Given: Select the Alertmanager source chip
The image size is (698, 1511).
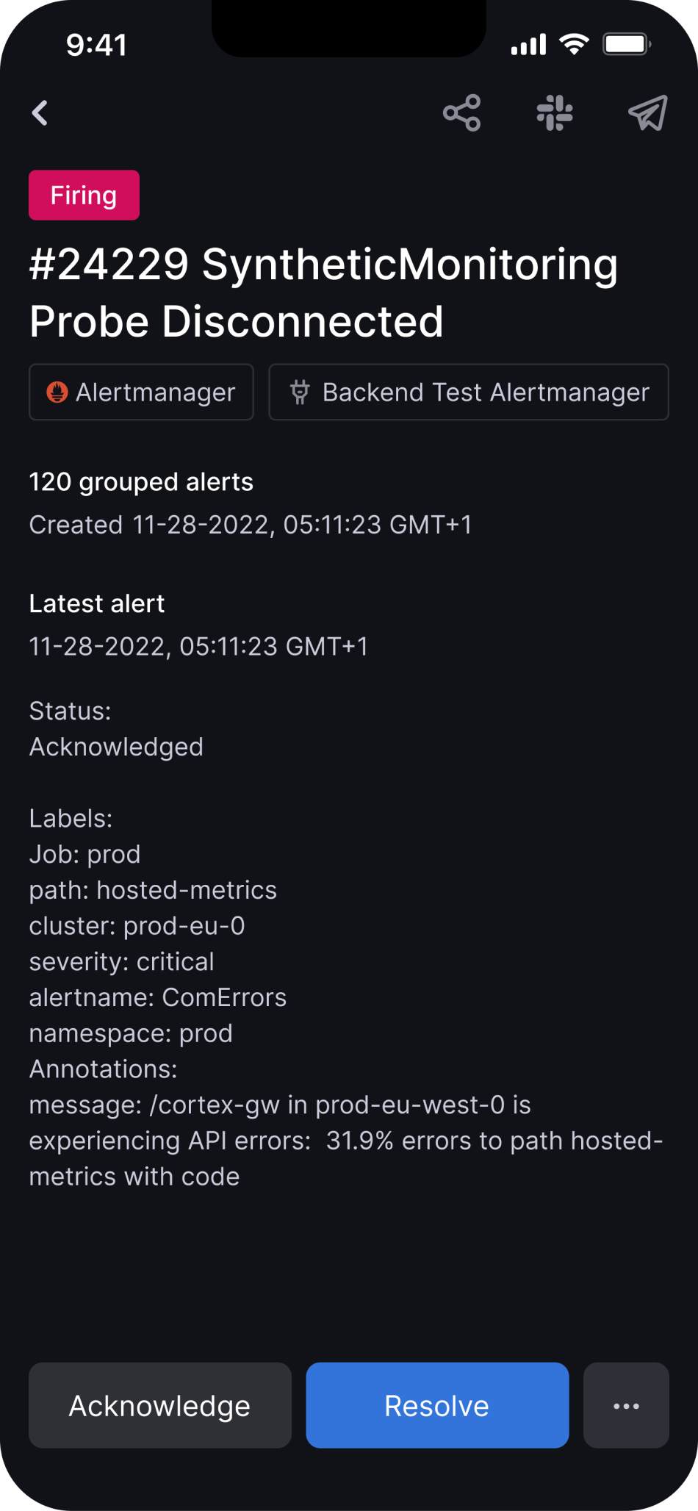Looking at the screenshot, I should click(141, 392).
